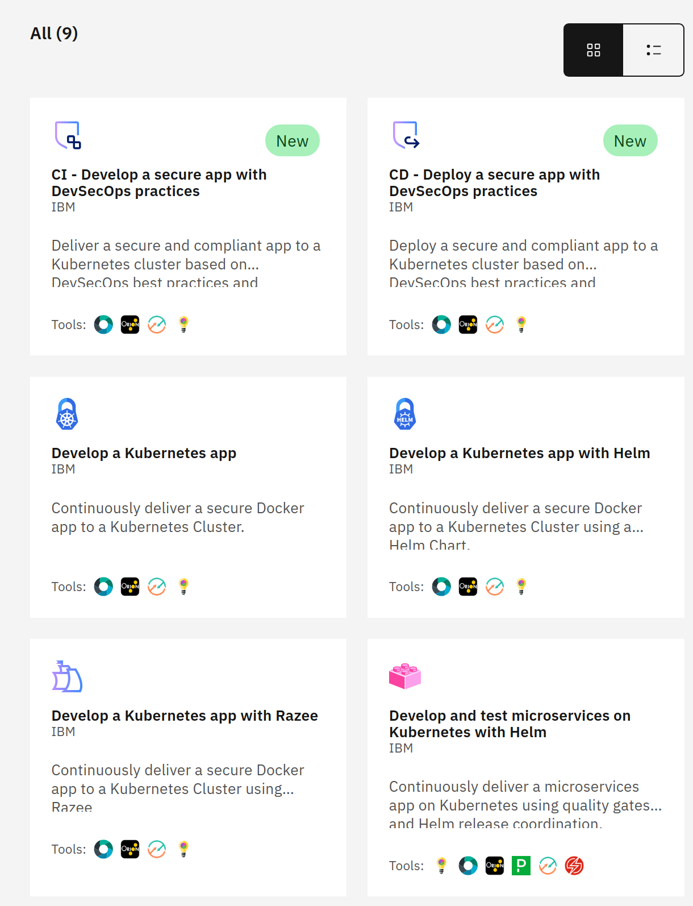The width and height of the screenshot is (693, 906).
Task: Click the Razee ship icon
Action: (x=67, y=676)
